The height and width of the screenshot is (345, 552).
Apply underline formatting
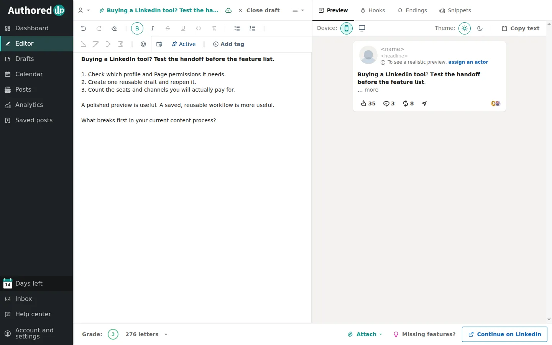(x=183, y=28)
